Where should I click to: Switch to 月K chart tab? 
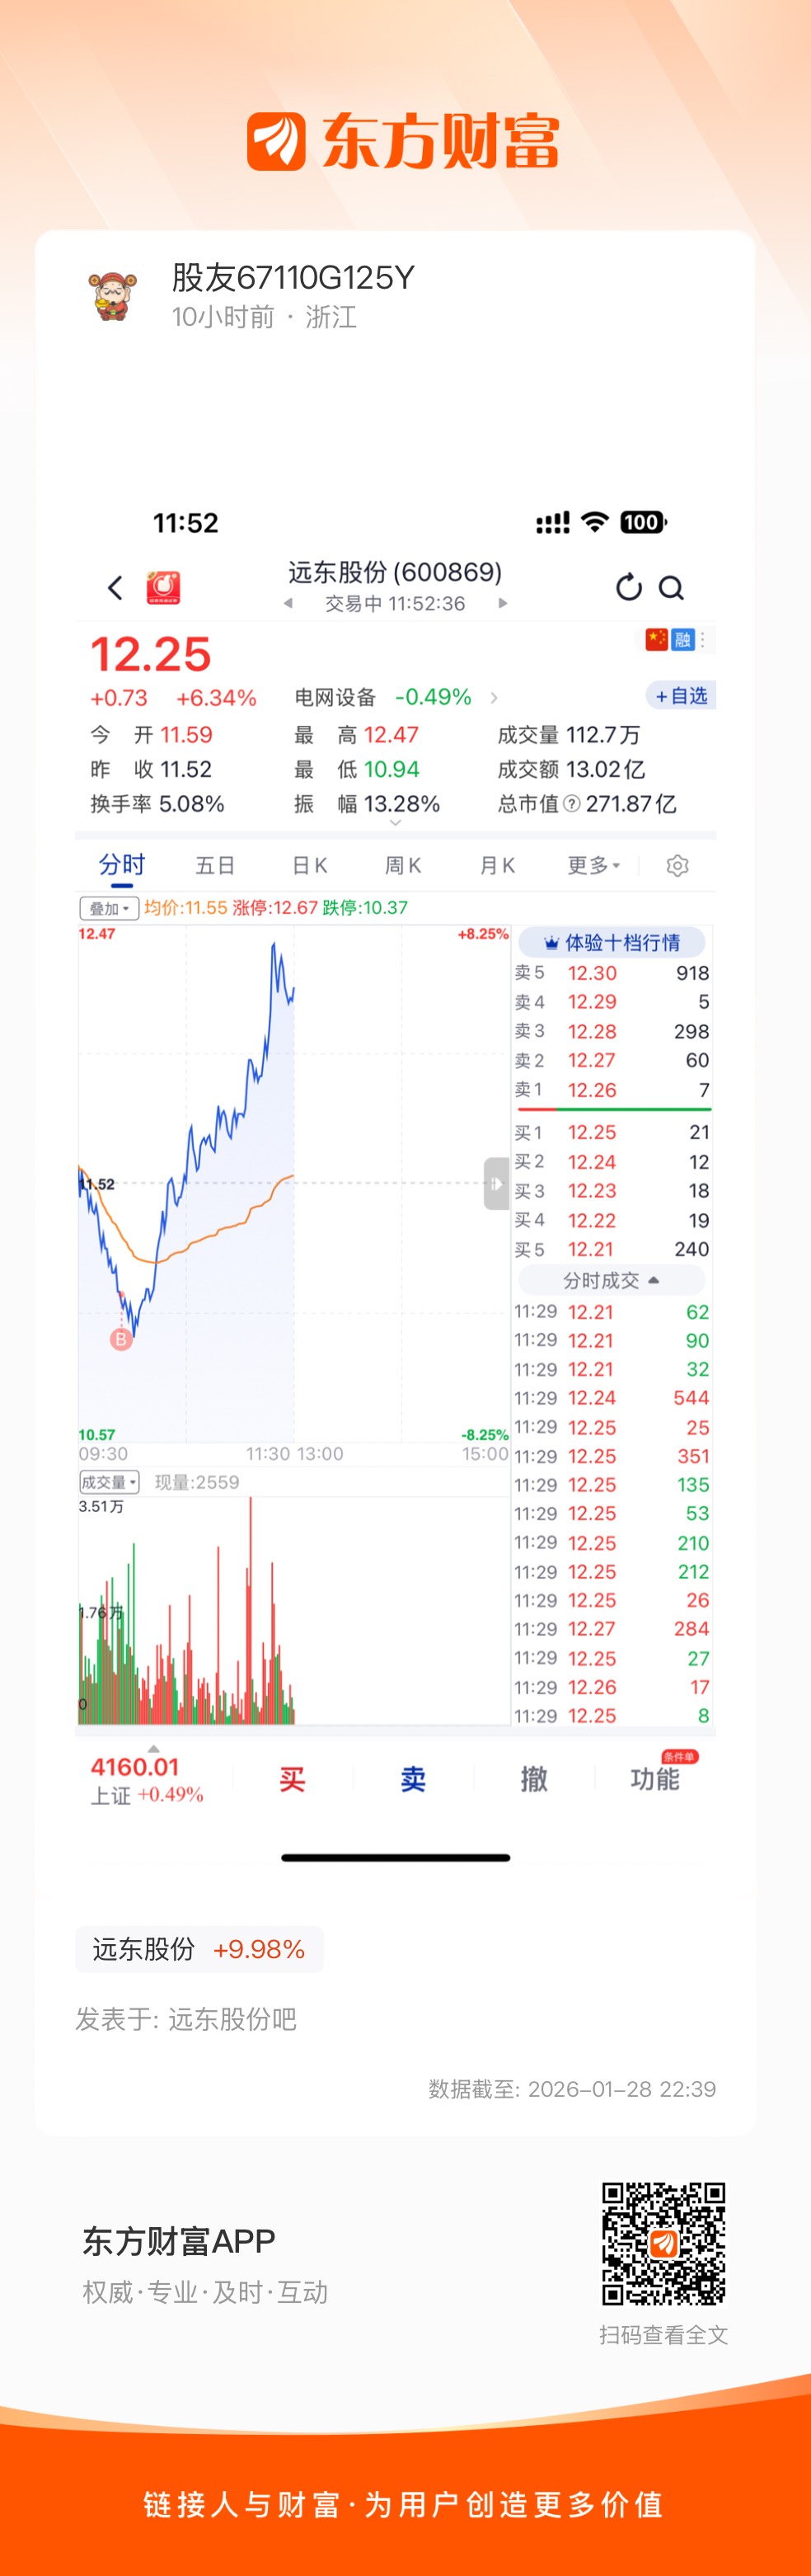point(496,866)
